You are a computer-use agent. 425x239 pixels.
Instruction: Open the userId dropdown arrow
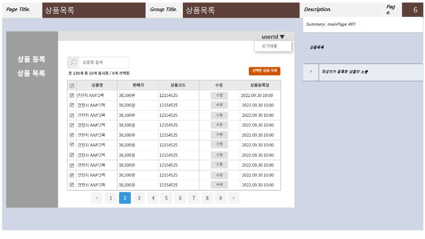point(282,37)
